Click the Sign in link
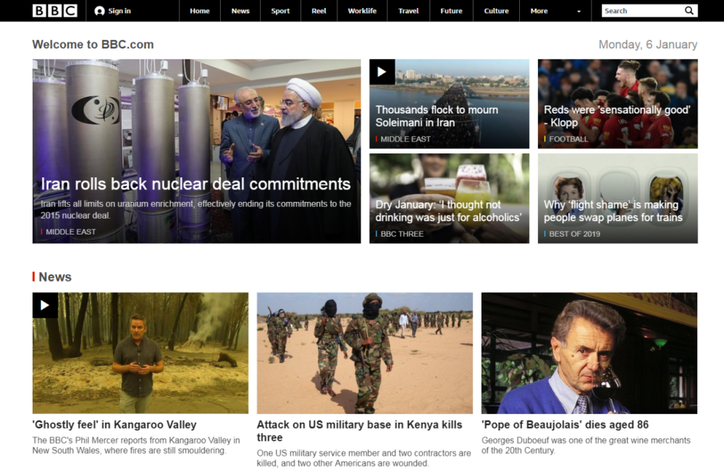 [119, 11]
